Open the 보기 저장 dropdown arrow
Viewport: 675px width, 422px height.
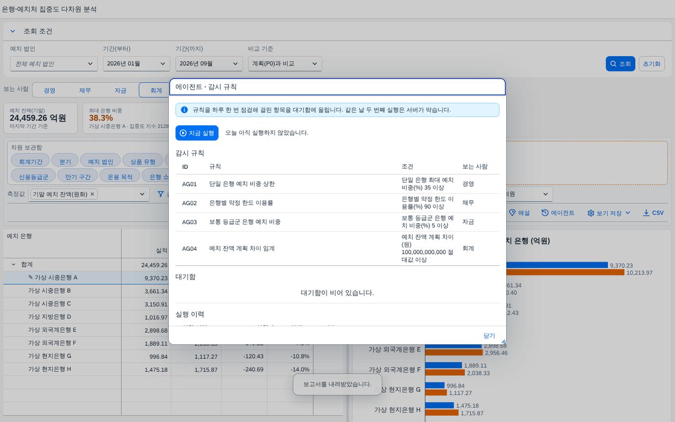click(628, 213)
